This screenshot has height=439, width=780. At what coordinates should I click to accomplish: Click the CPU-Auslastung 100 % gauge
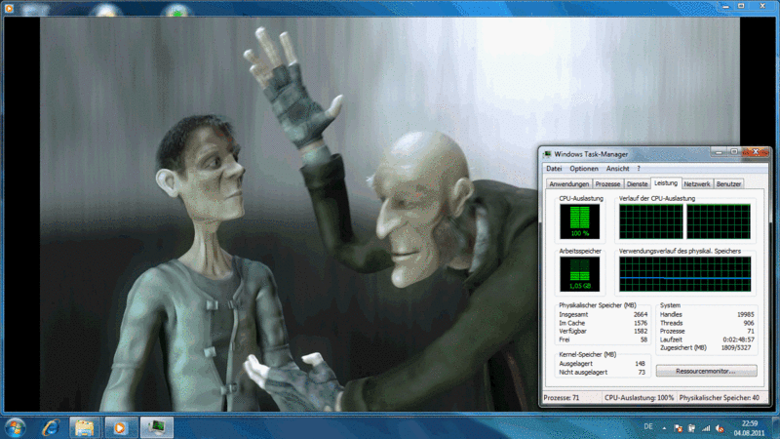pos(579,221)
